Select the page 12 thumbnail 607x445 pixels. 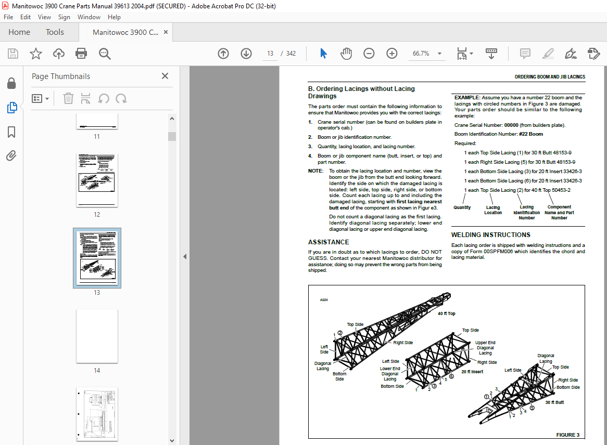[97, 180]
